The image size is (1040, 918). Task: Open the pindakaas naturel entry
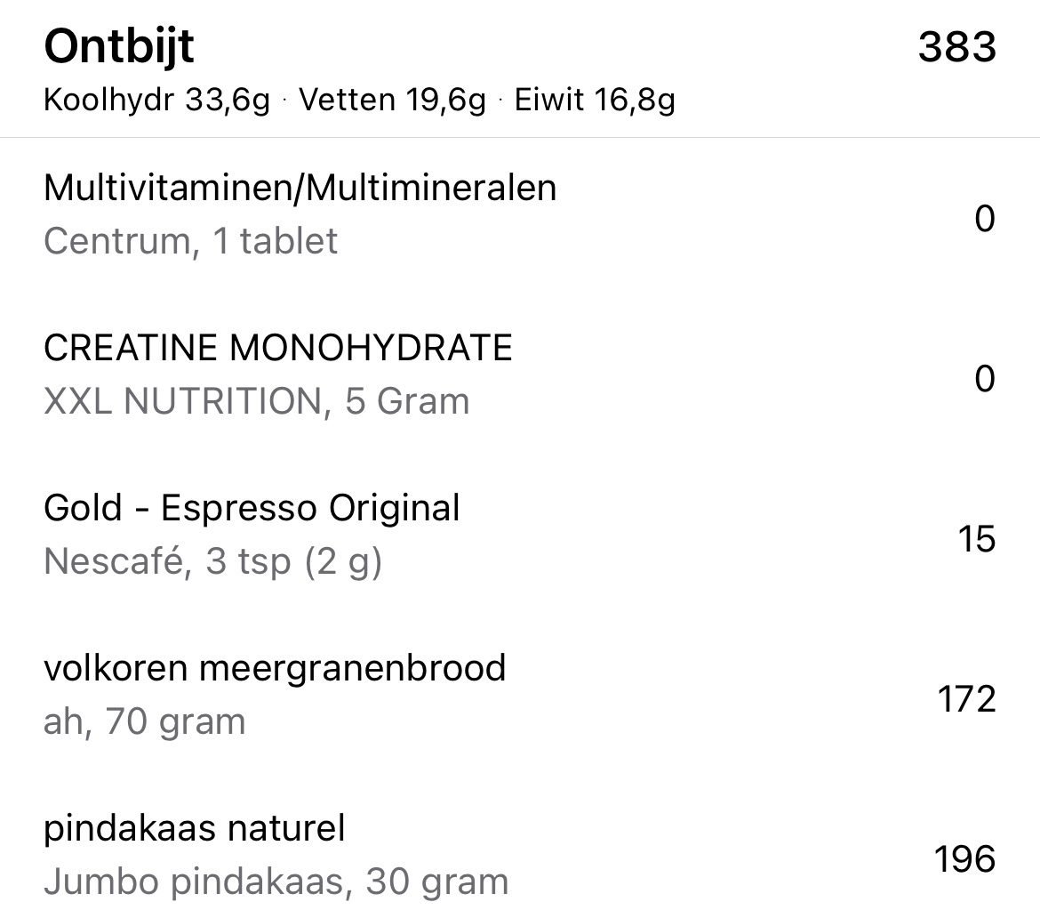tap(194, 828)
